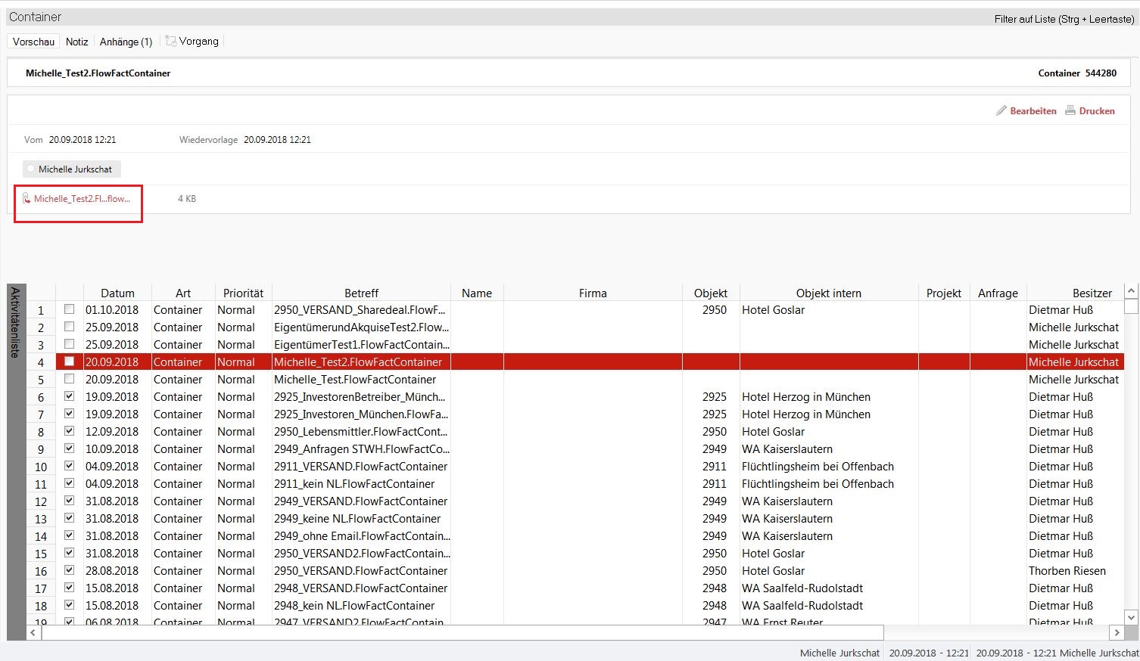Open the Michelle_Test2 attachment link
This screenshot has width=1140, height=661.
[x=82, y=199]
